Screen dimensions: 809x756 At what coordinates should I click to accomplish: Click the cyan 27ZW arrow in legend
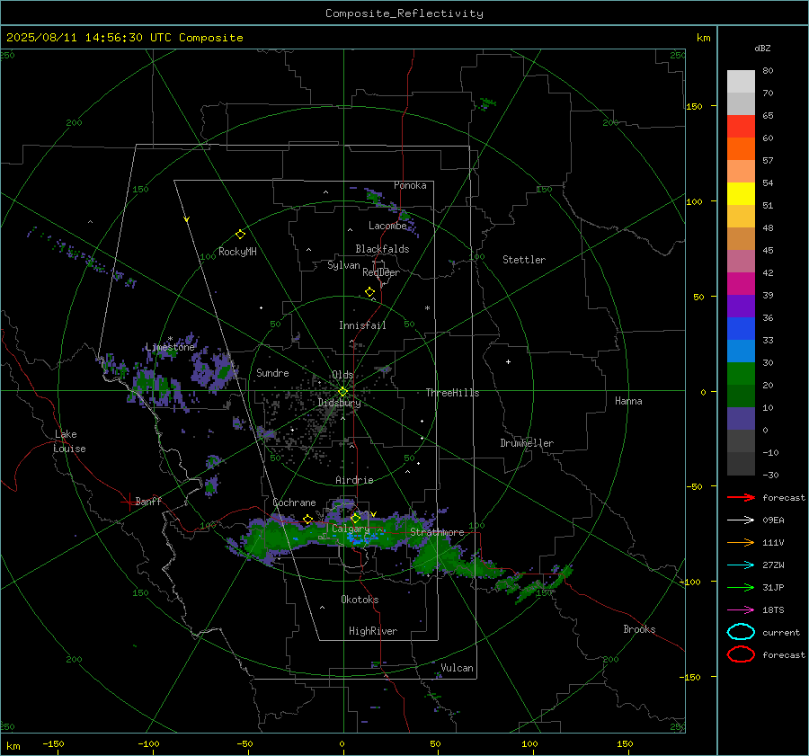tap(741, 565)
